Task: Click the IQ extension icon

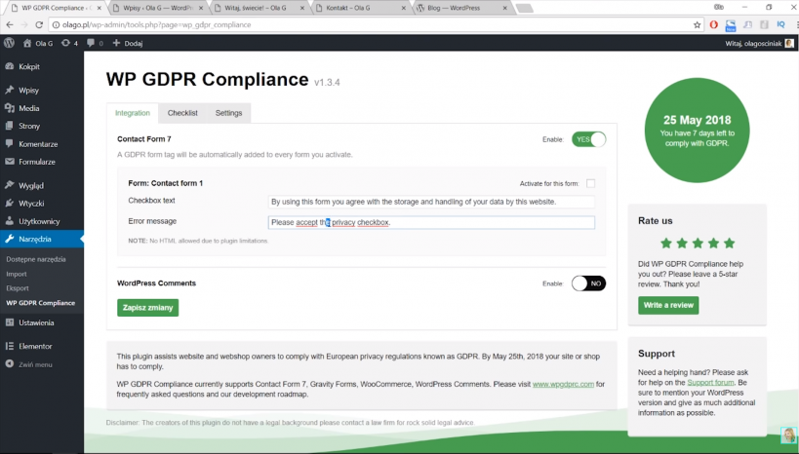Action: (x=780, y=24)
